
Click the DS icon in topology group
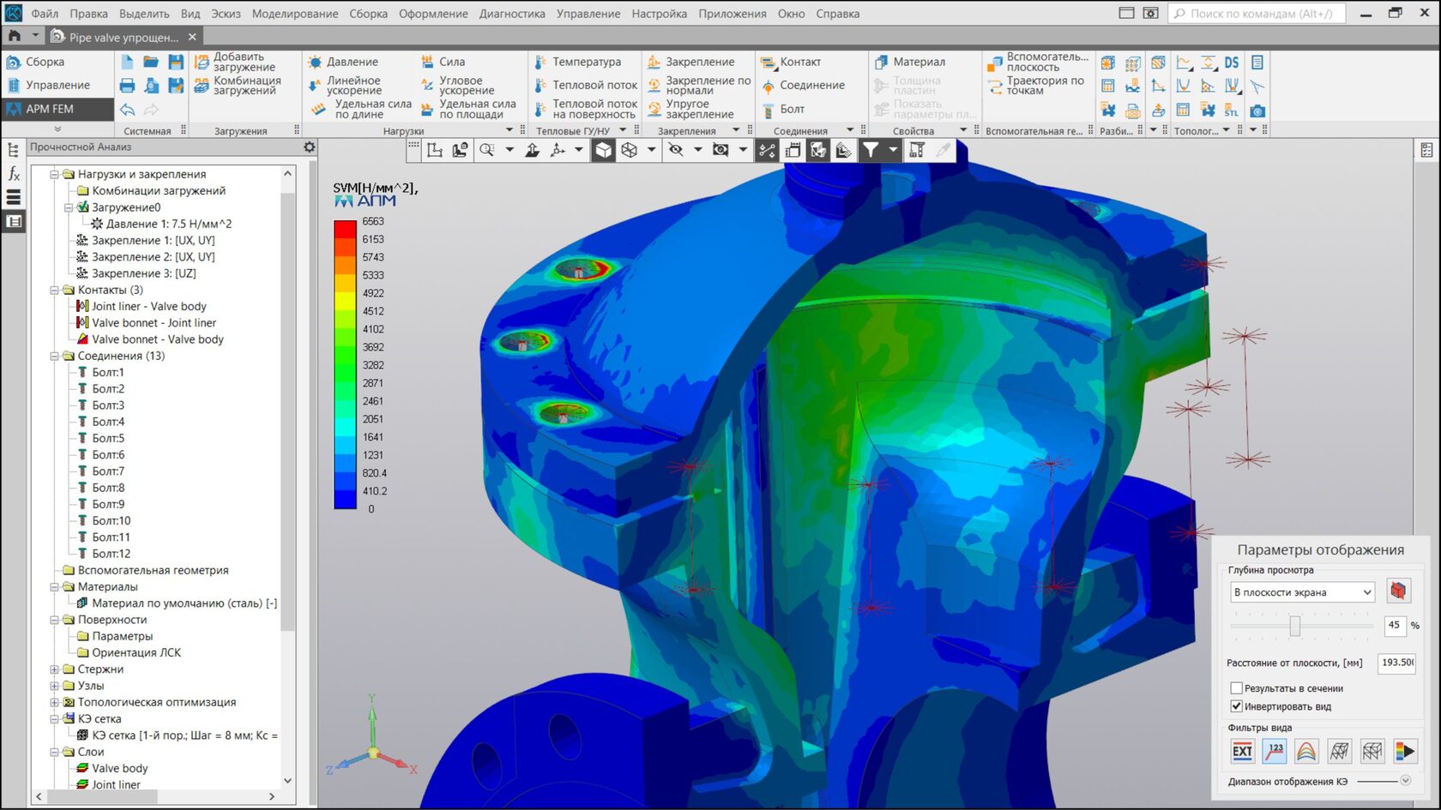[x=1232, y=63]
